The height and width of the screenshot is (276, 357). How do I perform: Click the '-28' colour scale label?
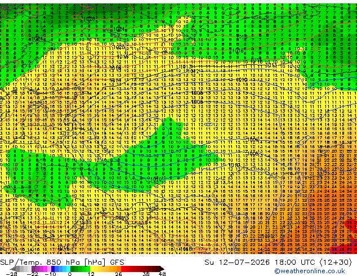(11, 274)
